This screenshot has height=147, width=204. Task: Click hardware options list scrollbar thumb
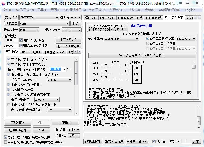[x=76, y=73]
